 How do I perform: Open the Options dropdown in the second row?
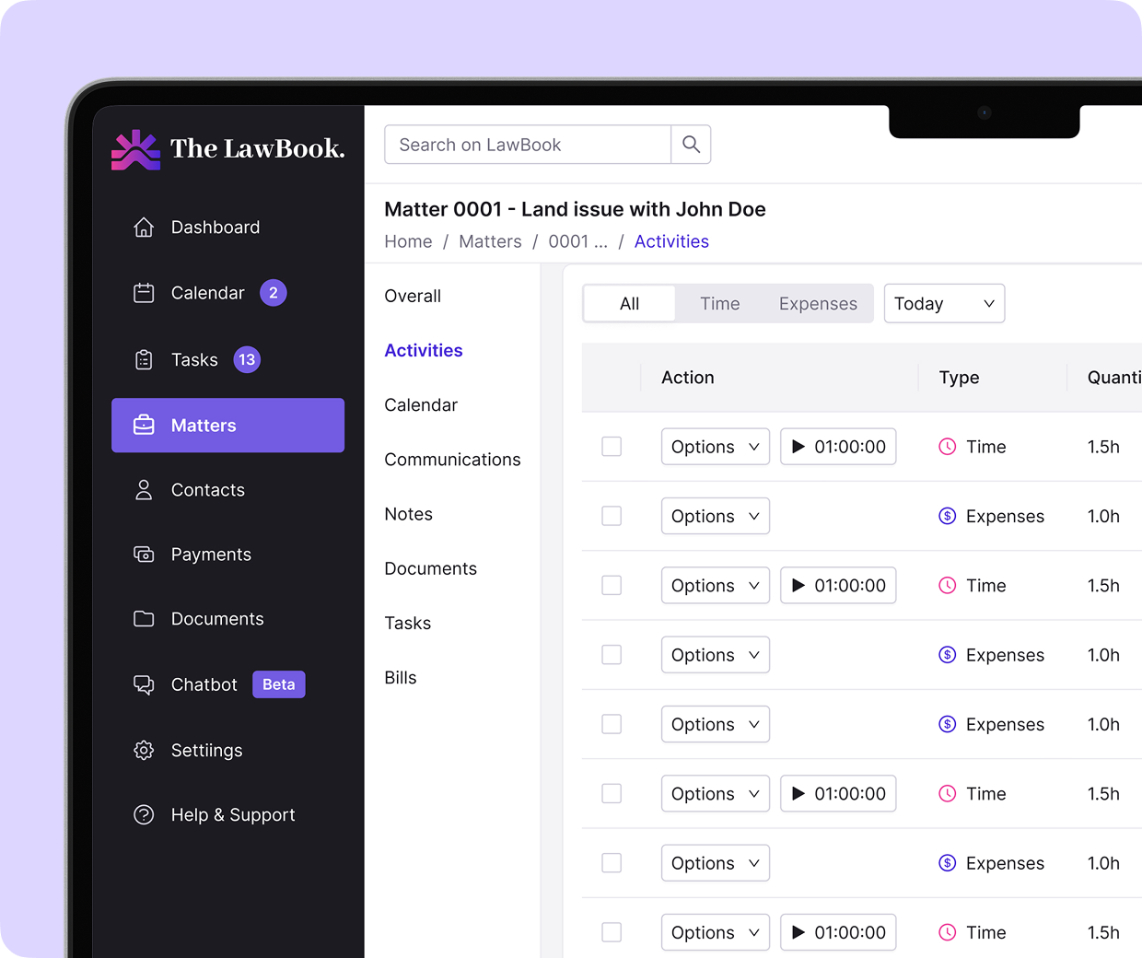[716, 516]
